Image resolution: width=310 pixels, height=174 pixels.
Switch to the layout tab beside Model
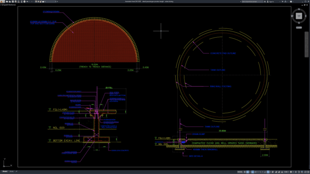[x=12, y=172]
